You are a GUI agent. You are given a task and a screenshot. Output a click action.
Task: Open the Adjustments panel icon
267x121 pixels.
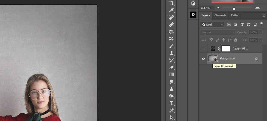(x=193, y=4)
